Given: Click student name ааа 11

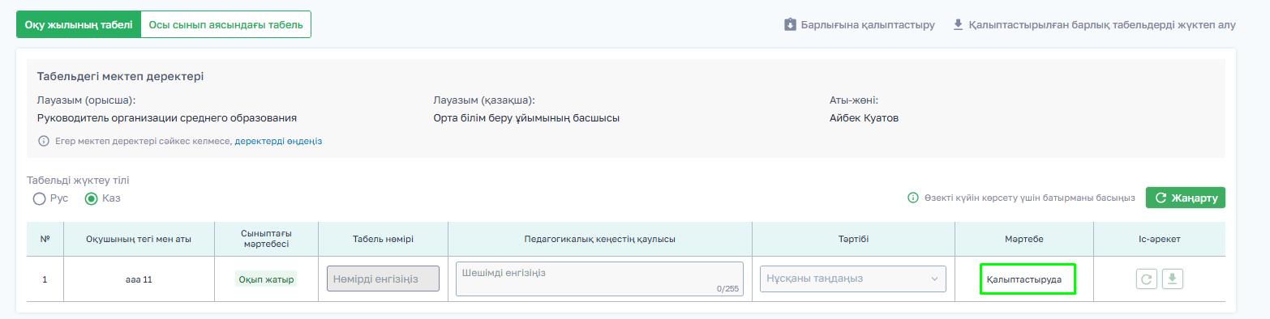Looking at the screenshot, I should coord(139,279).
